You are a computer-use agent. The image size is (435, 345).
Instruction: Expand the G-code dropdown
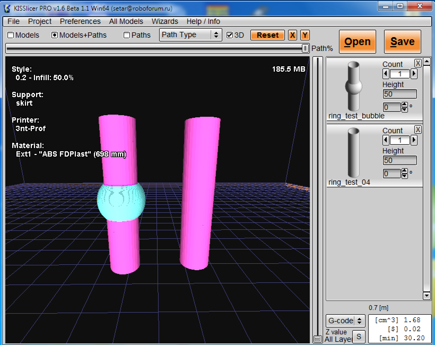click(345, 321)
